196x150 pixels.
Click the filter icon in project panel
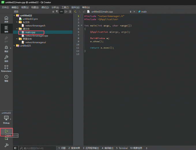coord(57,12)
